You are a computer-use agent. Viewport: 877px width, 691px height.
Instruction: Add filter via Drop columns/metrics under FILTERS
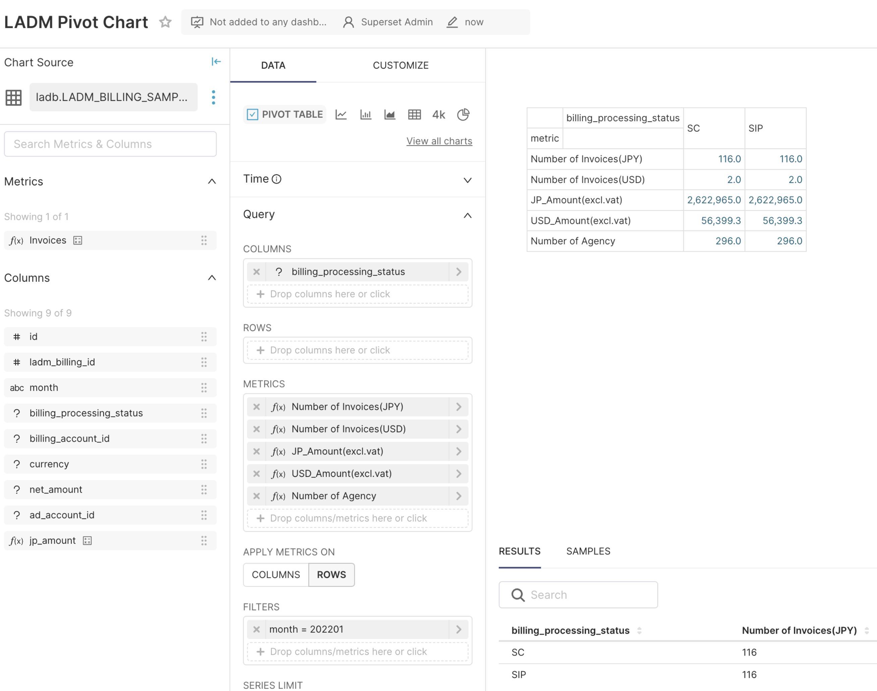click(x=358, y=652)
